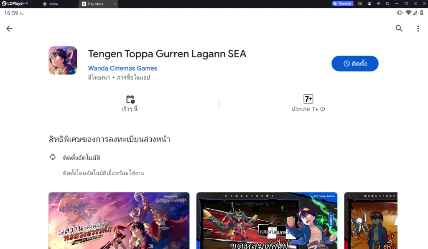Image resolution: width=428 pixels, height=249 pixels.
Task: Click the 16:59 clock in status bar
Action: point(14,13)
